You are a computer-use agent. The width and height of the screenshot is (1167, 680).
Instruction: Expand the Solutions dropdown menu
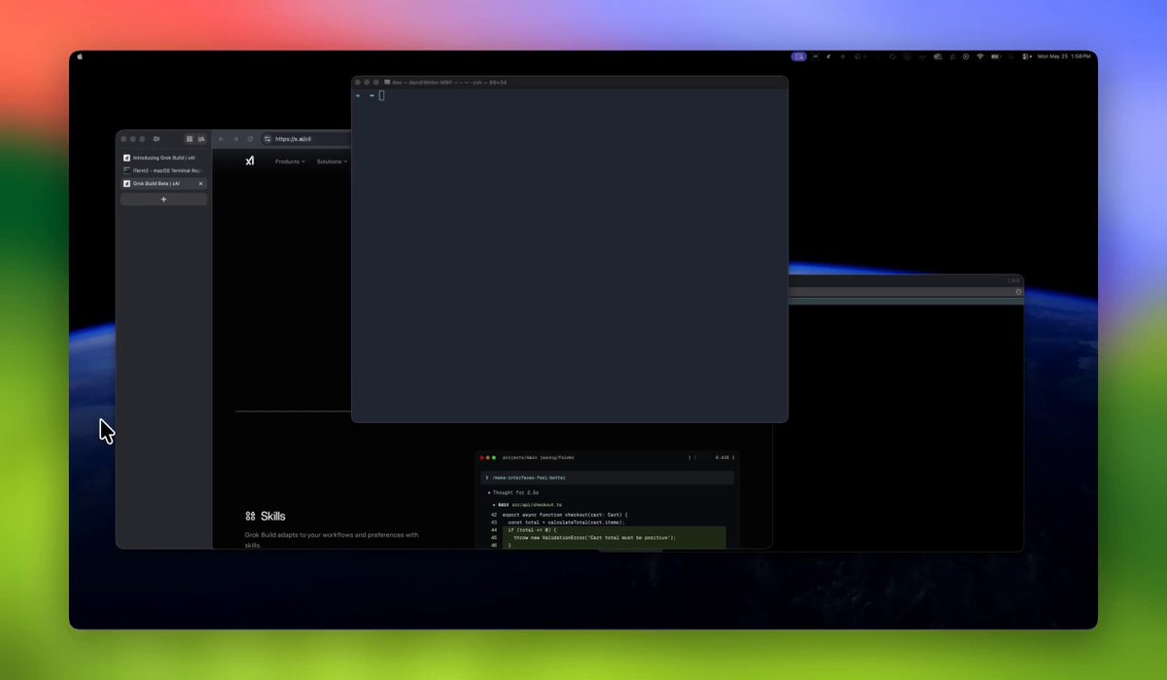click(x=332, y=161)
